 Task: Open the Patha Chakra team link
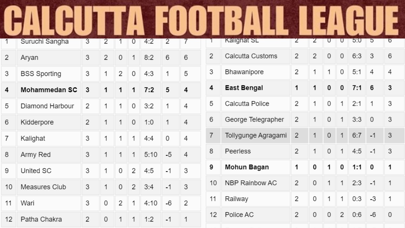click(x=41, y=220)
